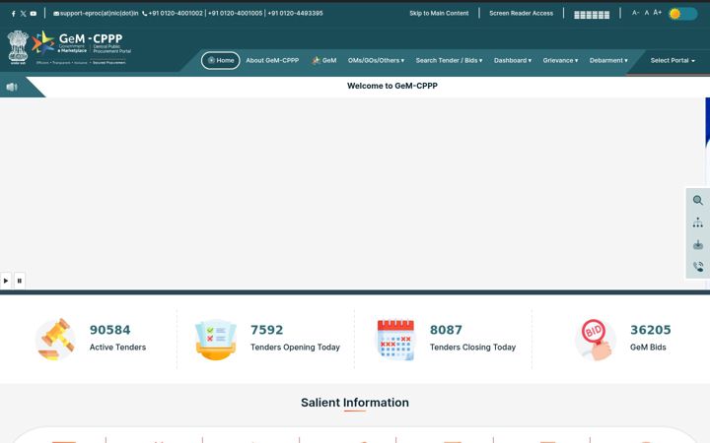
Task: Click the gavel Active Tenders icon
Action: pos(55,339)
